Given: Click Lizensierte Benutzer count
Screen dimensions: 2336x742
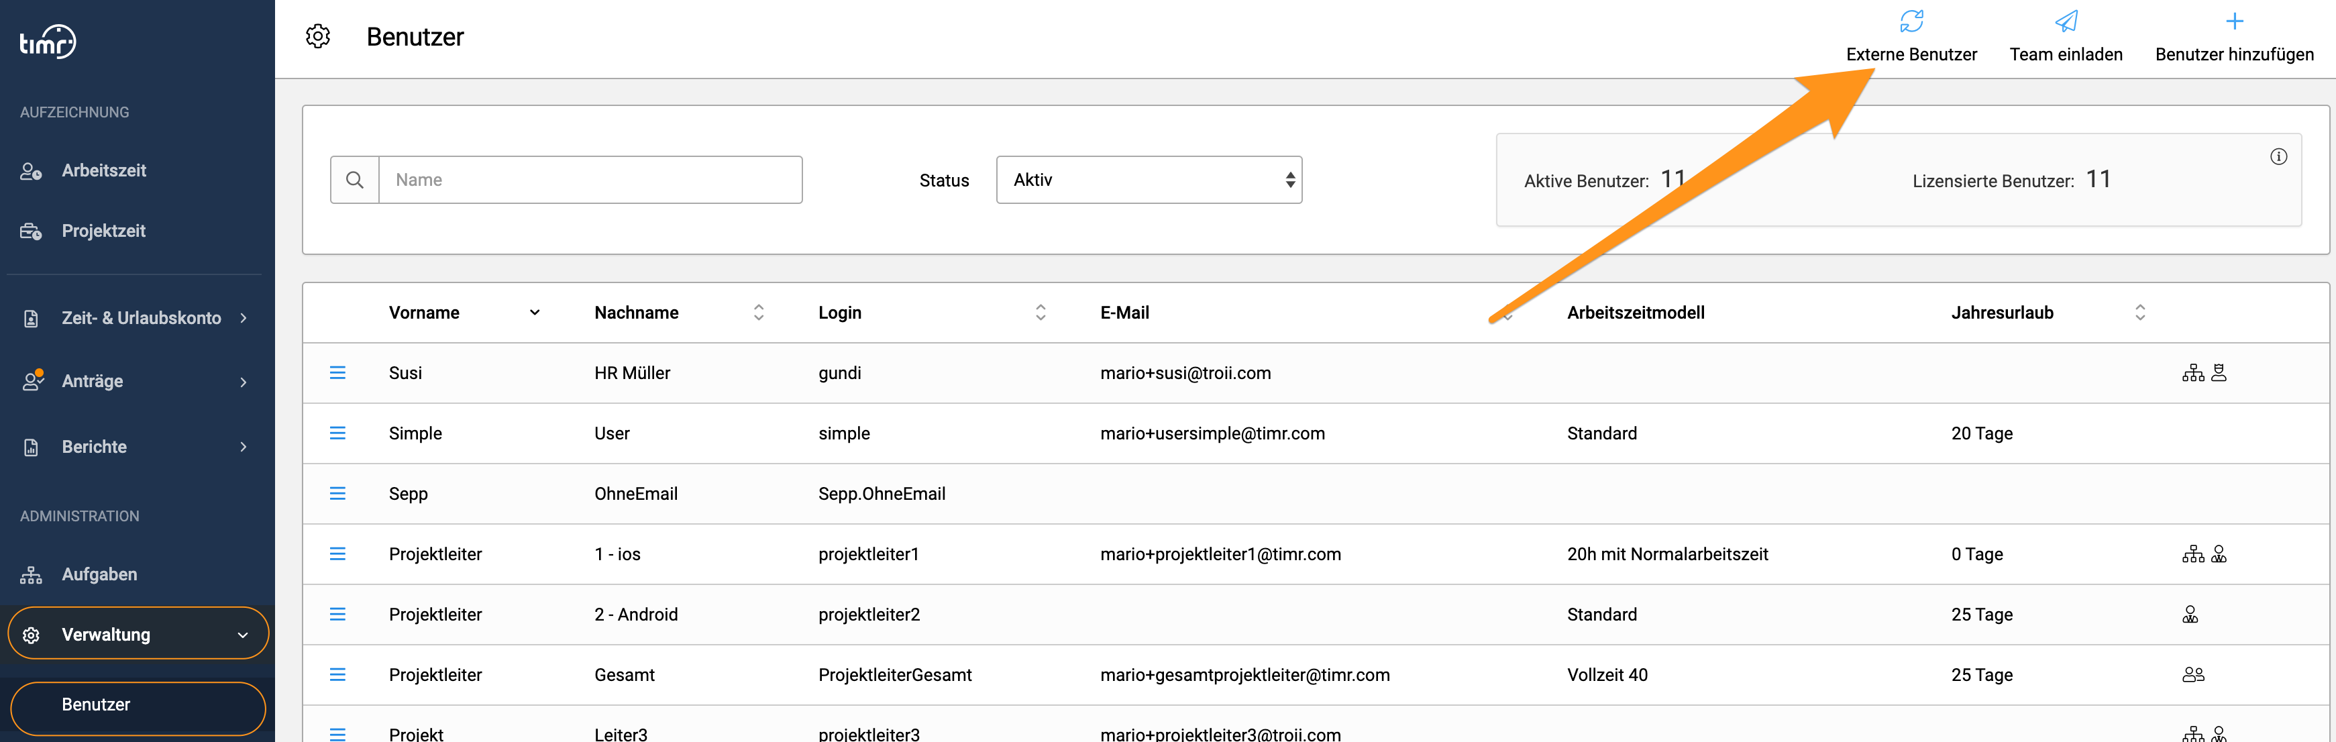Looking at the screenshot, I should [x=2099, y=178].
